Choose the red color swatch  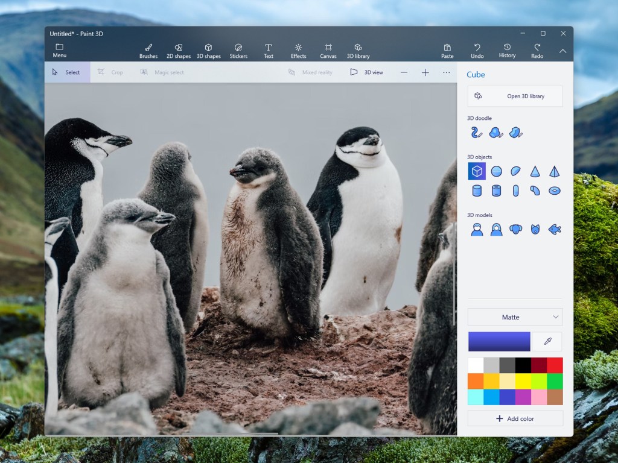(555, 365)
